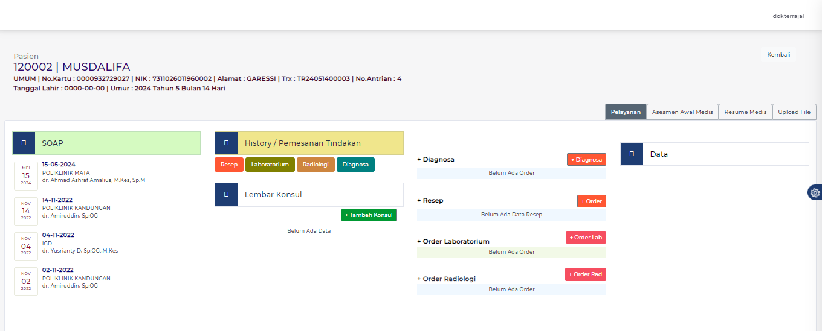Expand the + Diagnosa section label
Image resolution: width=822 pixels, height=331 pixels.
click(435, 160)
